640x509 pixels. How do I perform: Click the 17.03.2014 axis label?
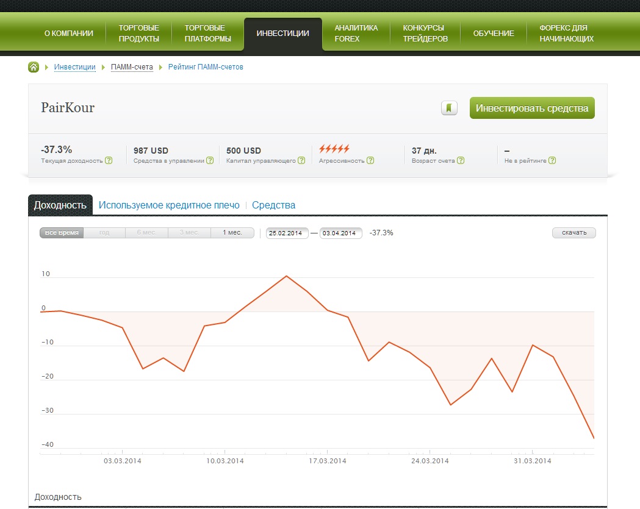(328, 461)
